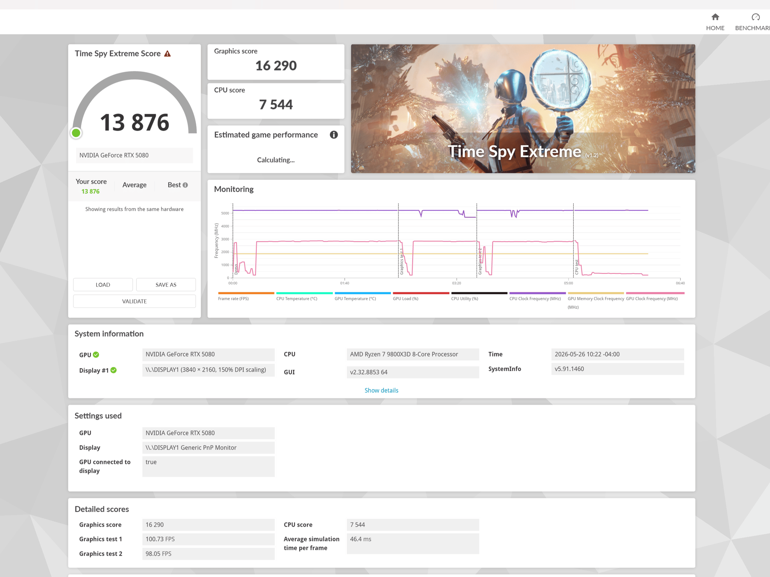
Task: Open the Benchmarks gauge icon
Action: pos(755,17)
